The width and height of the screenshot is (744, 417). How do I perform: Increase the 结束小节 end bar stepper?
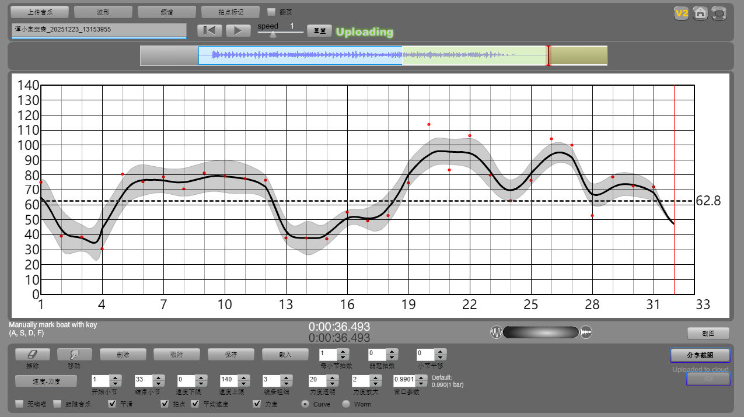(x=158, y=378)
